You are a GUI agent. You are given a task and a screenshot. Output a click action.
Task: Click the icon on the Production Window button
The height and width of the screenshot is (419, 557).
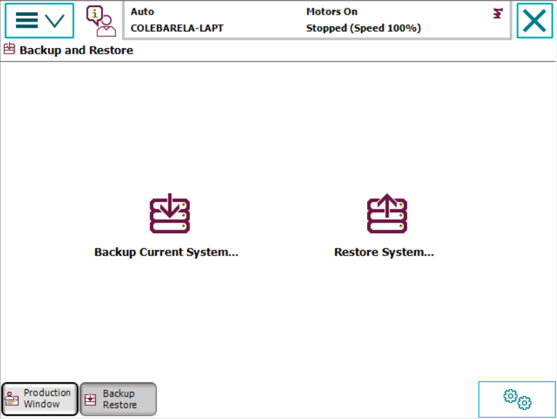(12, 400)
